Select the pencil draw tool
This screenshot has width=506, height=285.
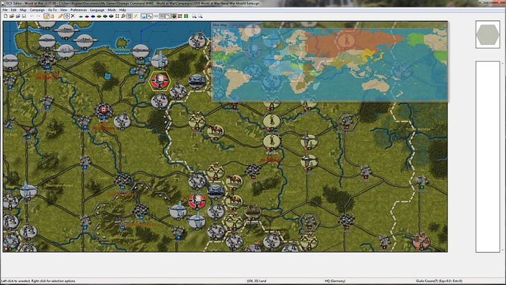coord(60,16)
